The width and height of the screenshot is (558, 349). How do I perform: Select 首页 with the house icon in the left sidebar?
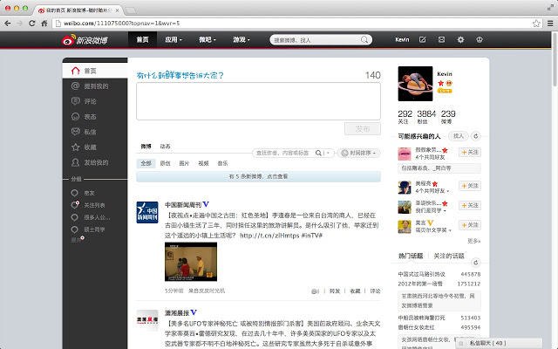pos(95,71)
